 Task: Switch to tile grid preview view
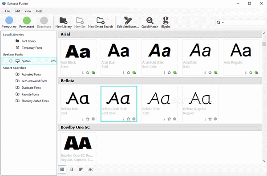click(62, 169)
